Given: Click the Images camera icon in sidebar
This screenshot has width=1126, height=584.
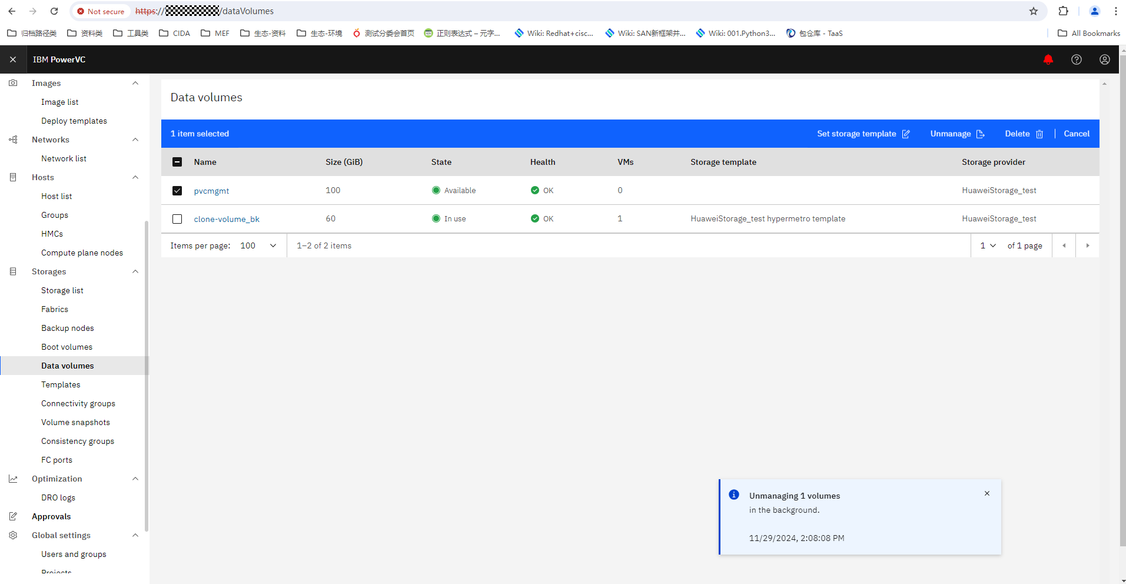Looking at the screenshot, I should (x=13, y=83).
